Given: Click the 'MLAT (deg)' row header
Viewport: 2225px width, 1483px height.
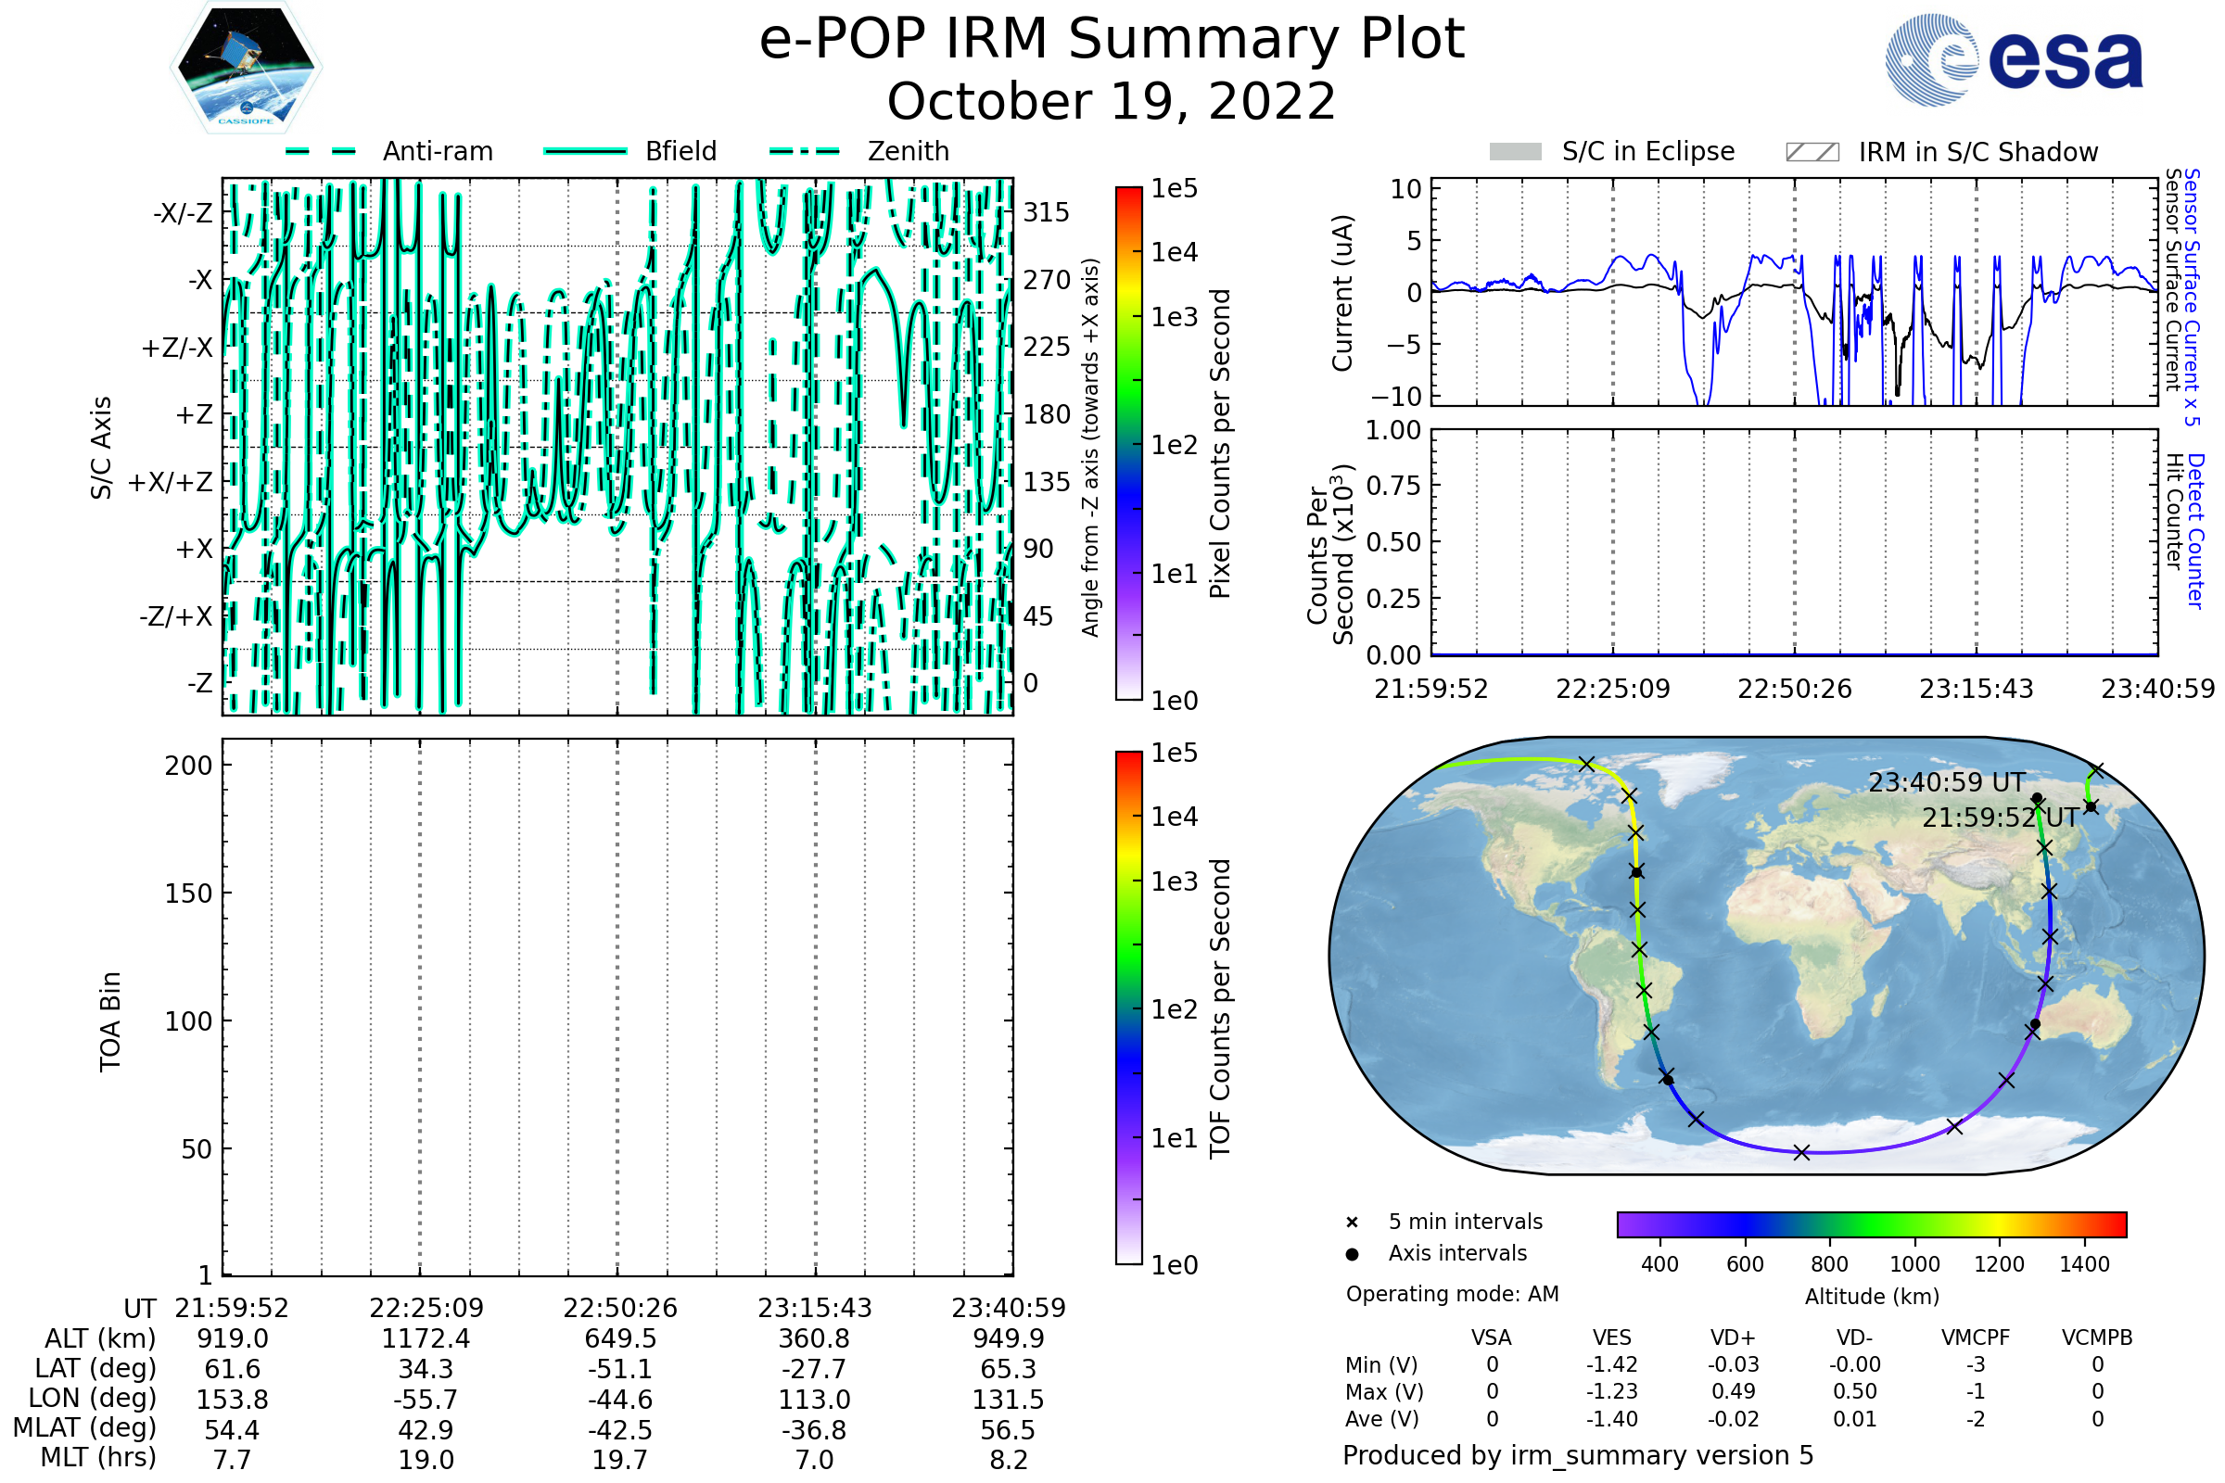Looking at the screenshot, I should (x=84, y=1427).
